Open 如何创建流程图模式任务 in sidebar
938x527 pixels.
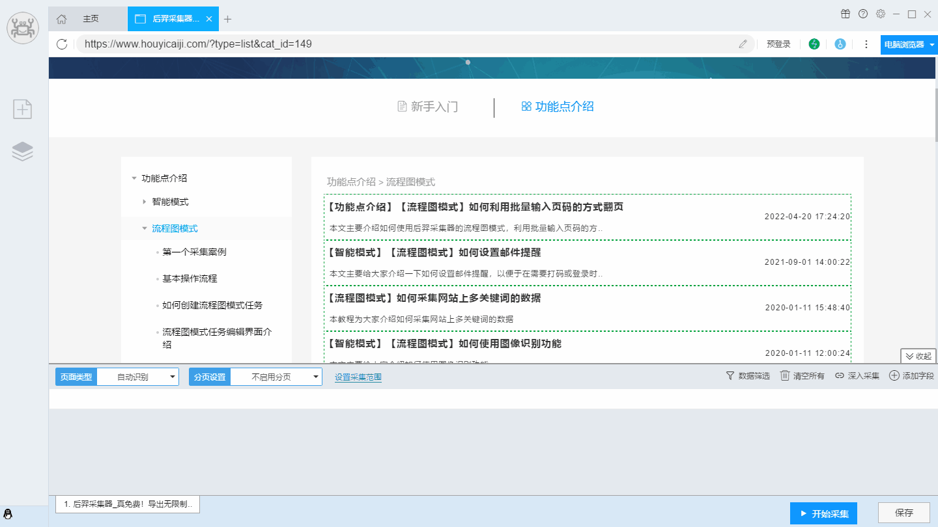point(212,305)
